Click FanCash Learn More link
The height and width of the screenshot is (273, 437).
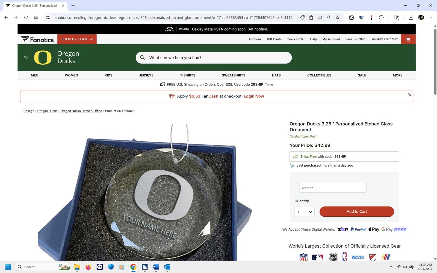(391, 39)
